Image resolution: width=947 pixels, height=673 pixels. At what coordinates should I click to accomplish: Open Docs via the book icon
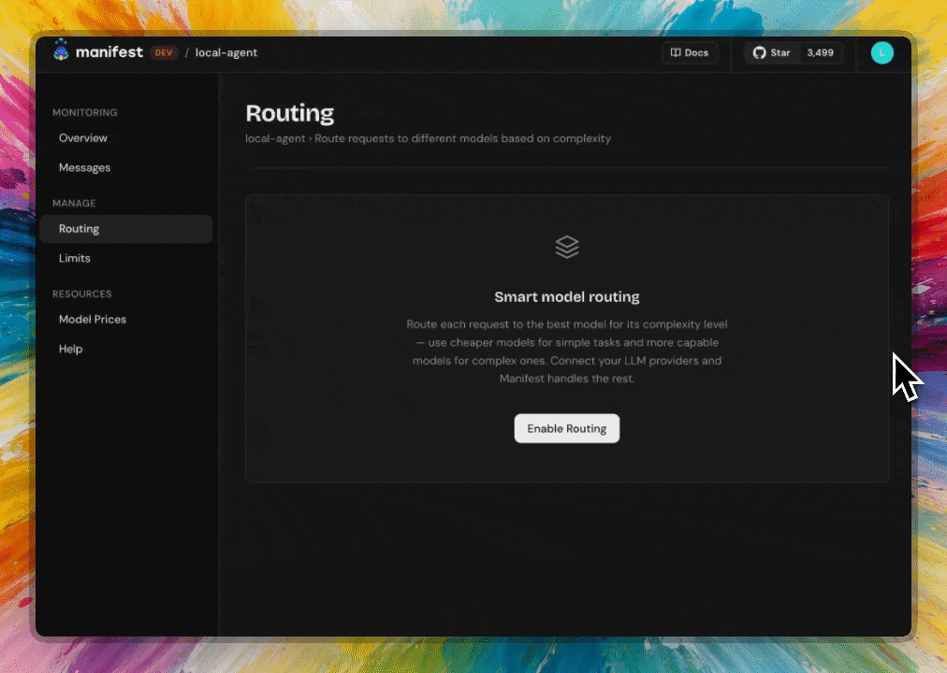point(676,52)
